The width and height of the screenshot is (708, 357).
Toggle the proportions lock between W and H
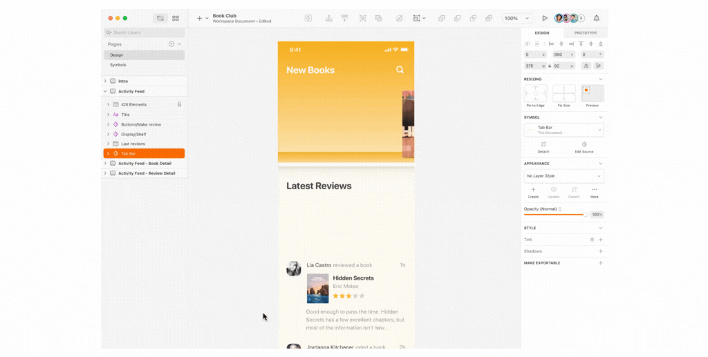[x=550, y=66]
